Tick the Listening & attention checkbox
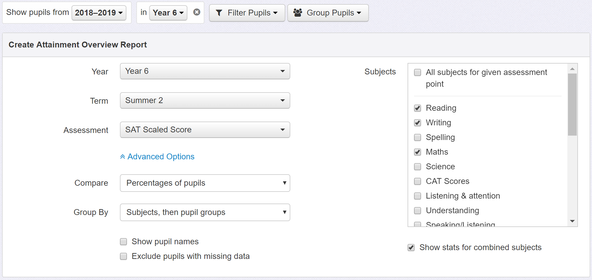This screenshot has width=592, height=280. click(x=418, y=196)
